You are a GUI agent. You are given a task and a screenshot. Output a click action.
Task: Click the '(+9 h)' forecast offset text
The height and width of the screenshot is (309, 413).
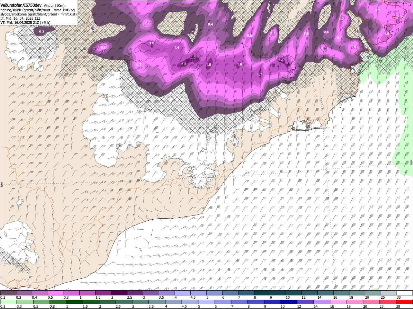(x=45, y=23)
